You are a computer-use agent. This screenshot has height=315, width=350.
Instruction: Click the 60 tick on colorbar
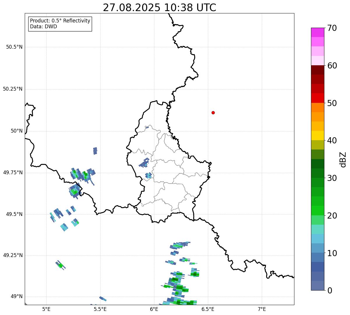pos(332,66)
